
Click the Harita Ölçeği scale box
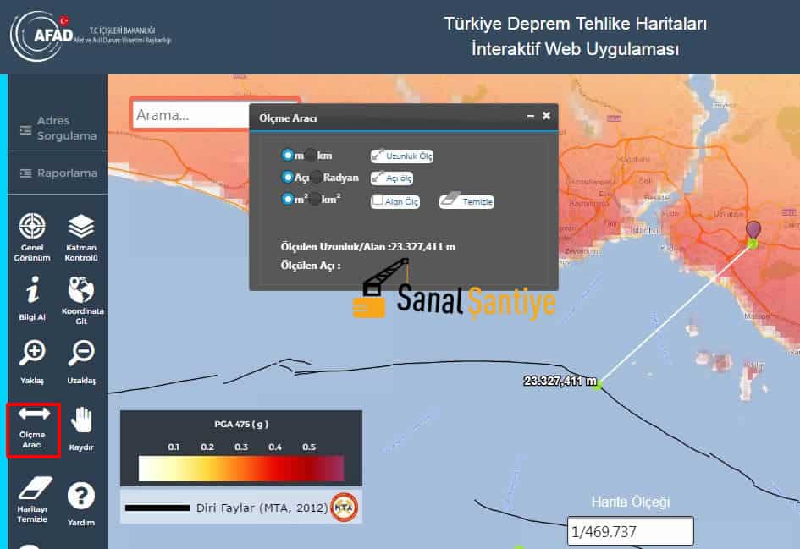tap(630, 532)
